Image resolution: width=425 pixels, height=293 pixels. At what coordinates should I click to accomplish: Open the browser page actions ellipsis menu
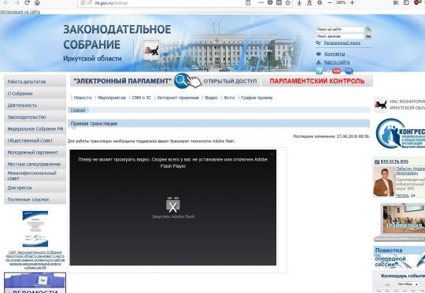click(261, 2)
